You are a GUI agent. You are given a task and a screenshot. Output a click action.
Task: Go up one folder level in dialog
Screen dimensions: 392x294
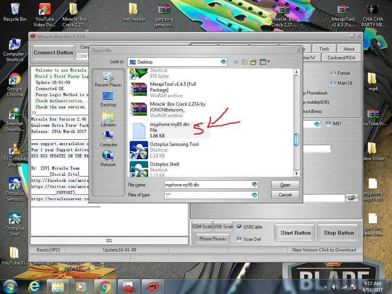(245, 62)
